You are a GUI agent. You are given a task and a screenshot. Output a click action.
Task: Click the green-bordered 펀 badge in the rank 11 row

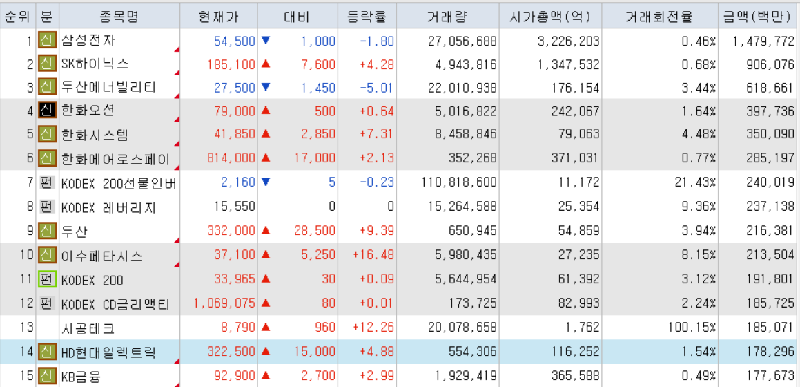[47, 279]
